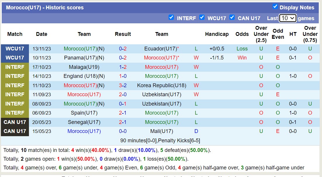Open Ecuador(U17) team link
322x177 pixels.
pos(161,49)
